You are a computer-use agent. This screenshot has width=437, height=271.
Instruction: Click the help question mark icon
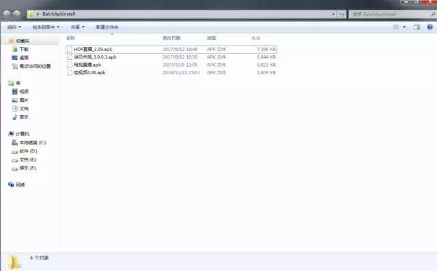pyautogui.click(x=429, y=27)
